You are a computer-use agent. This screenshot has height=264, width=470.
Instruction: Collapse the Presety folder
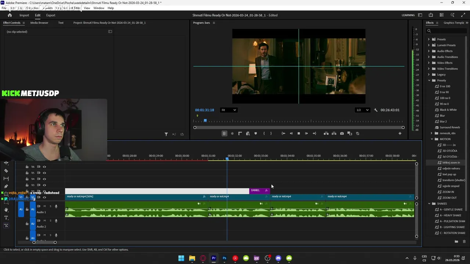coord(429,80)
